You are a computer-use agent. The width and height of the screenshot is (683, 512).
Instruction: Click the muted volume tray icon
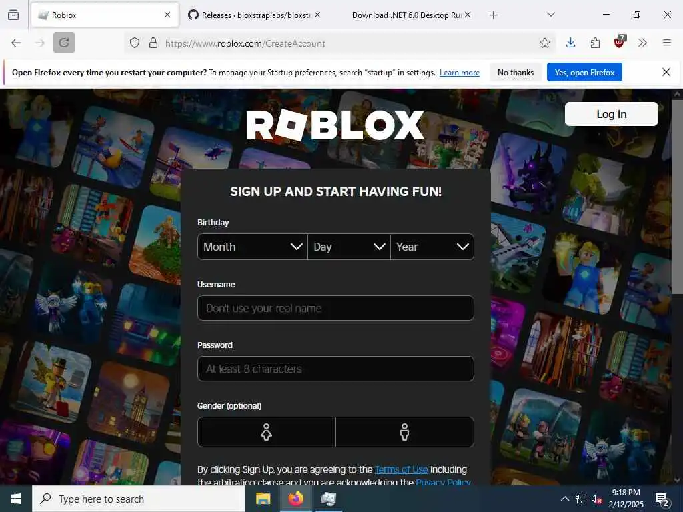pos(596,499)
